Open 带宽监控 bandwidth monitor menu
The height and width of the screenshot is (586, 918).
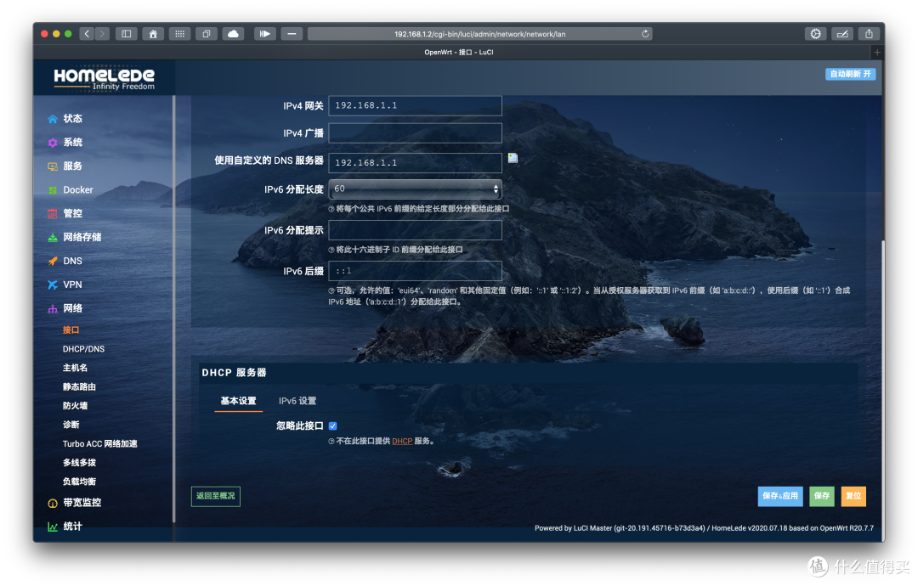[x=82, y=503]
